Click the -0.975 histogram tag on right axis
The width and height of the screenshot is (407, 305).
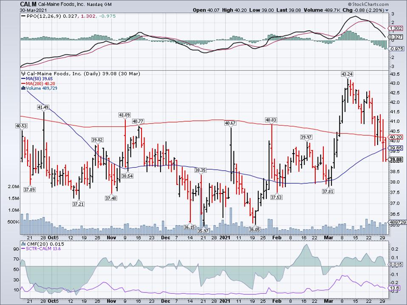point(397,48)
